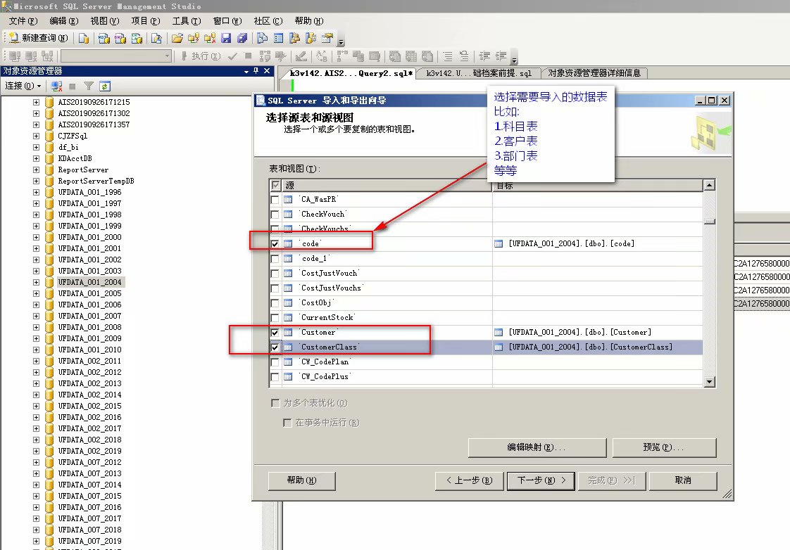Viewport: 790px width, 550px height.
Task: Switch to the 对象资源管理器详细信息 tab
Action: [594, 73]
